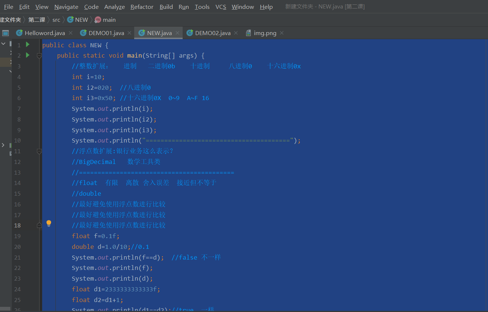Switch to the DEMO02.java tab
The height and width of the screenshot is (312, 488).
213,33
